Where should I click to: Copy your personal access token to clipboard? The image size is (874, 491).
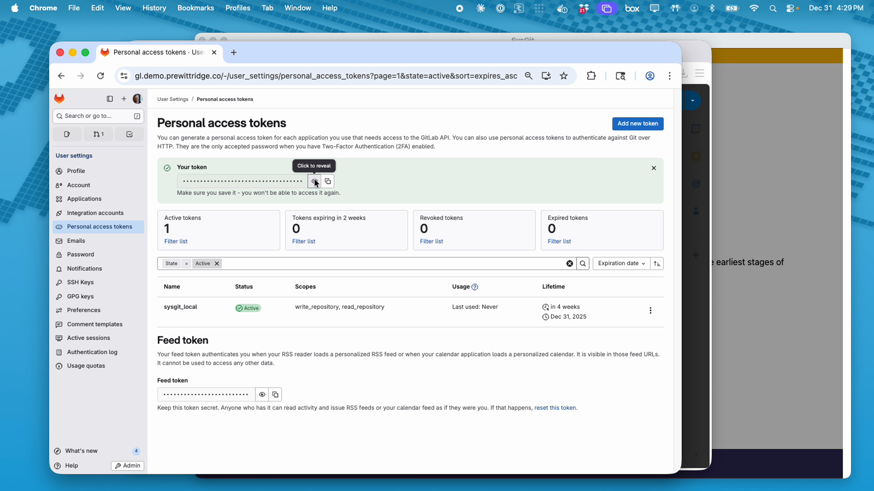(x=328, y=181)
